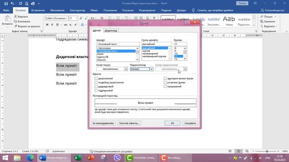The image size is (289, 162).
Task: Open Колір тексту dropdown
Action: pos(126,69)
